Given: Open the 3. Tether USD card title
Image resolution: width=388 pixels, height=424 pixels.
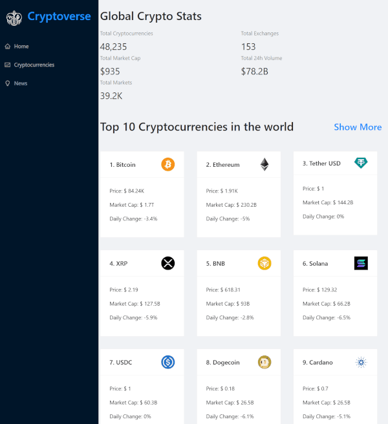Looking at the screenshot, I should click(321, 164).
